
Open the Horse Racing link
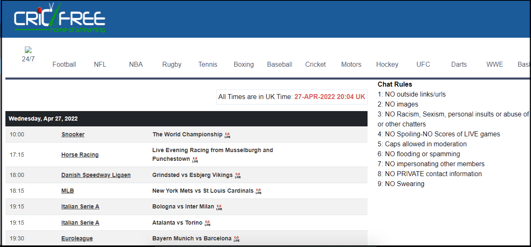coord(80,155)
